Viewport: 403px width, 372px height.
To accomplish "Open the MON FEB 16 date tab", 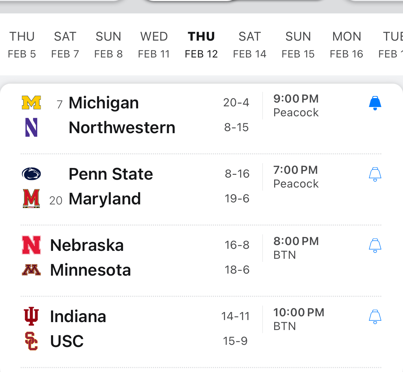I will click(347, 45).
